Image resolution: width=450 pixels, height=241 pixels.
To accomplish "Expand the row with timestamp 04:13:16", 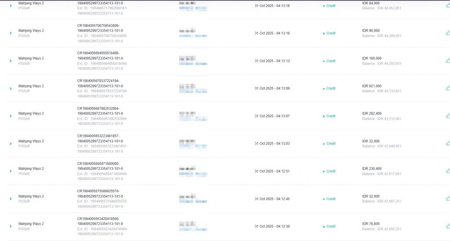I will pos(11,33).
